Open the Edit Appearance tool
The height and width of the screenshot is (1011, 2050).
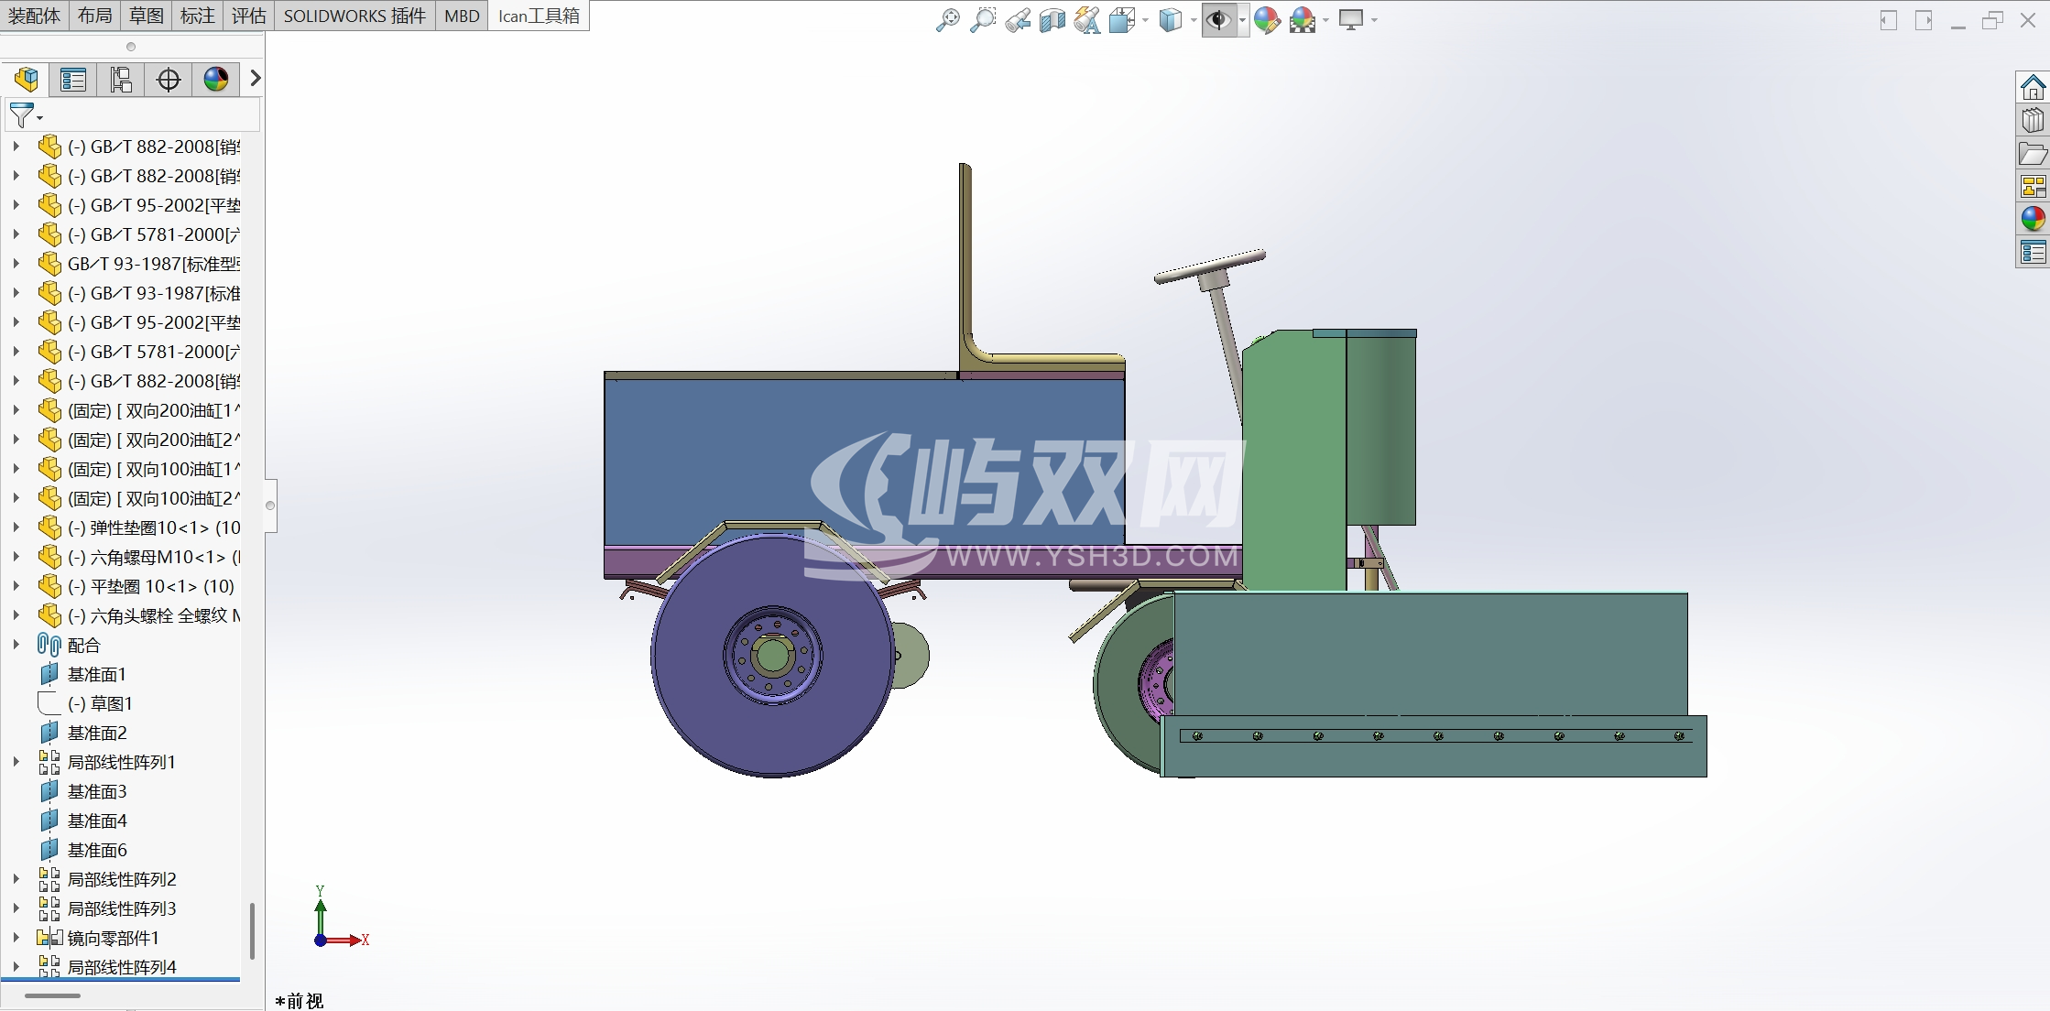1267,19
